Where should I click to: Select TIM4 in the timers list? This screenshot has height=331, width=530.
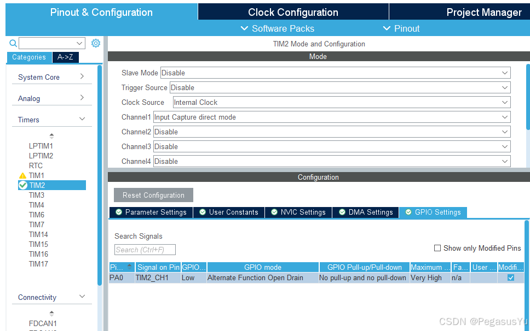click(37, 205)
